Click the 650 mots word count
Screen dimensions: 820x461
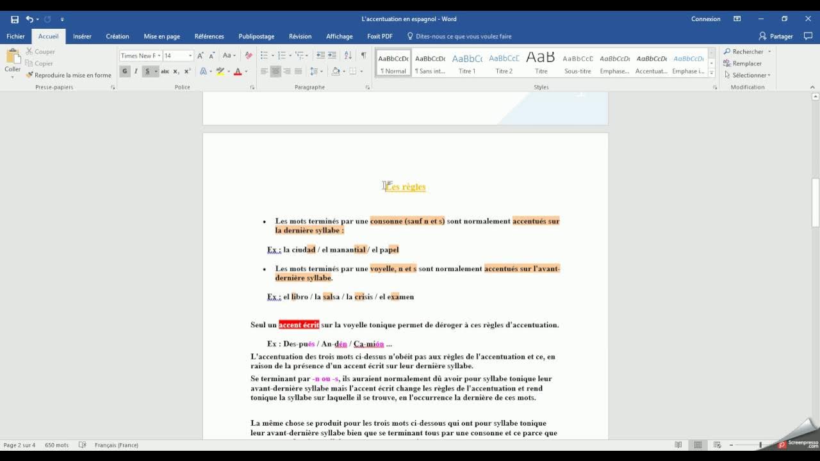click(x=56, y=445)
